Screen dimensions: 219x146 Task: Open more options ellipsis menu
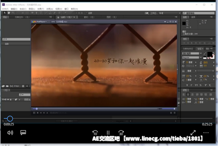click(x=206, y=133)
